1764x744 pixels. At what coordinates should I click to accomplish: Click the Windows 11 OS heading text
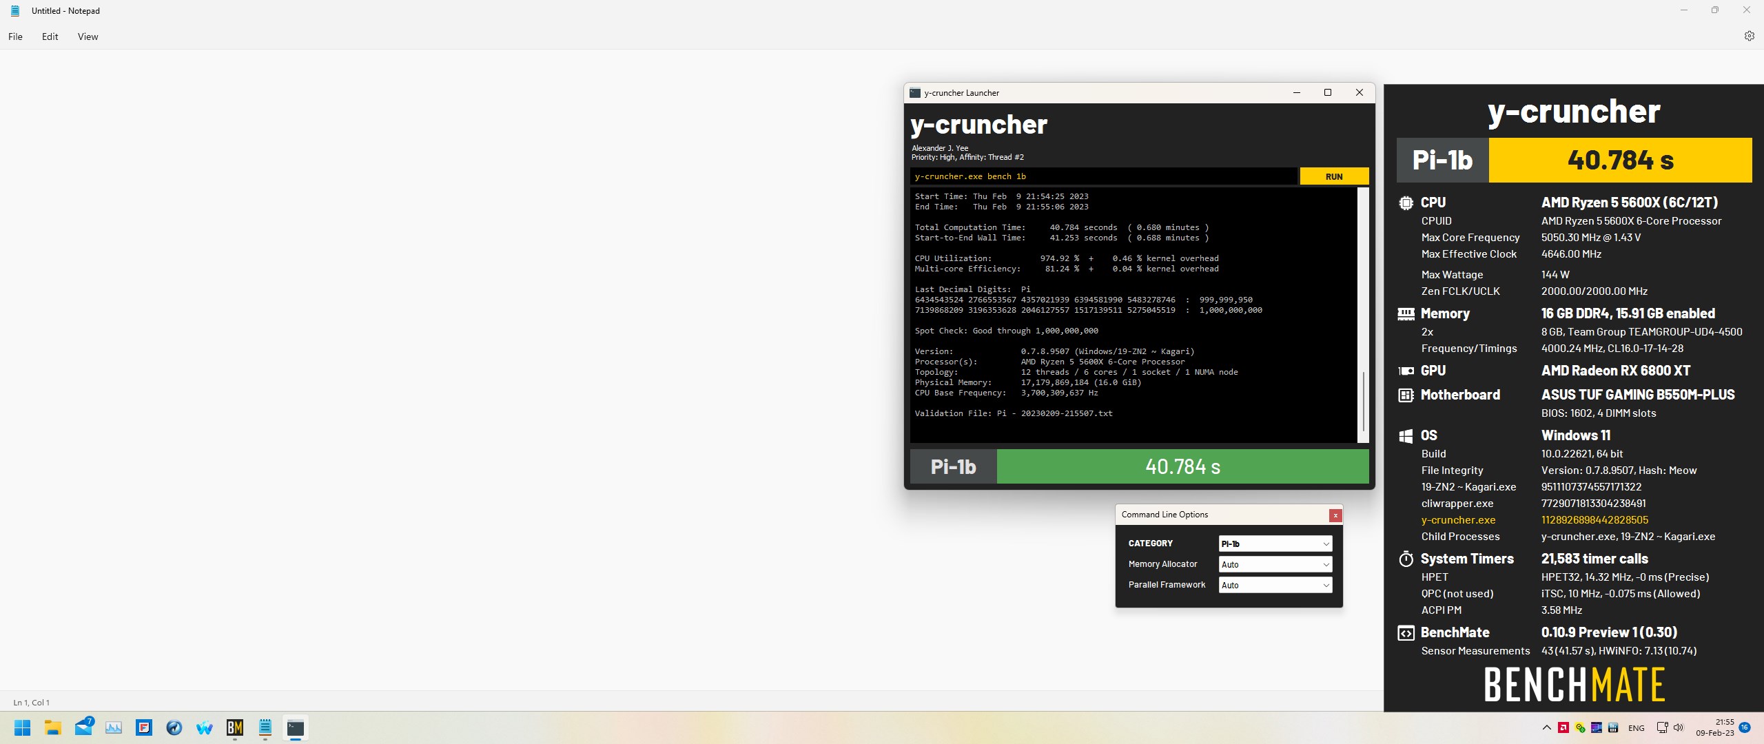click(x=1575, y=435)
